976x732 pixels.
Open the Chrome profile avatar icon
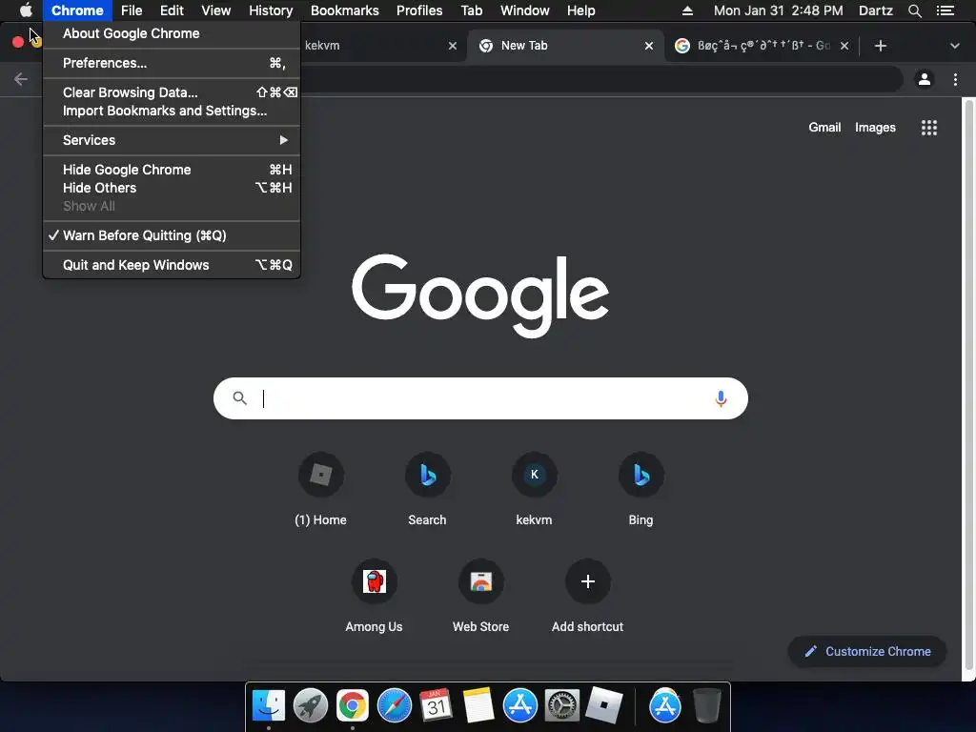pyautogui.click(x=925, y=79)
